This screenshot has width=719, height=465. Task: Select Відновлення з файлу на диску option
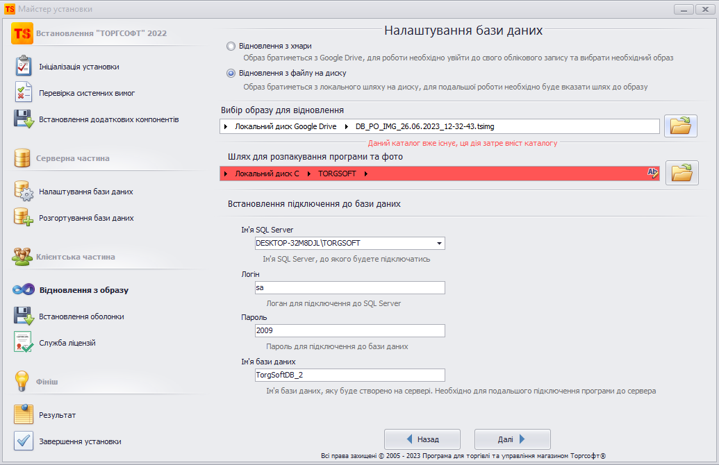231,73
